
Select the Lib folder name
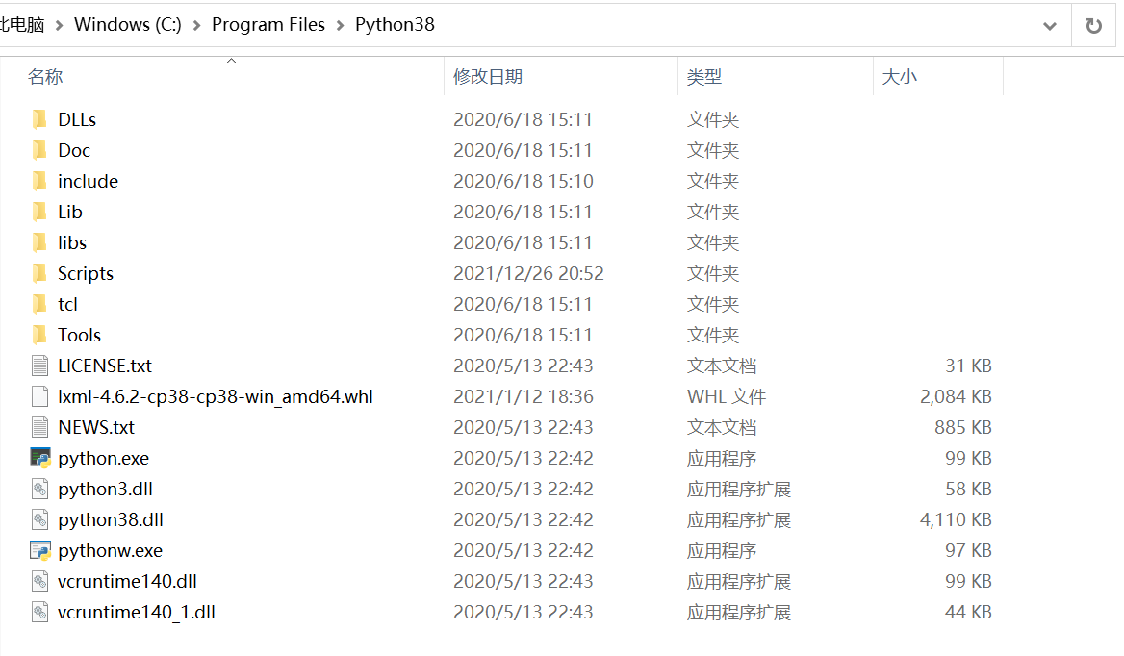pos(70,212)
